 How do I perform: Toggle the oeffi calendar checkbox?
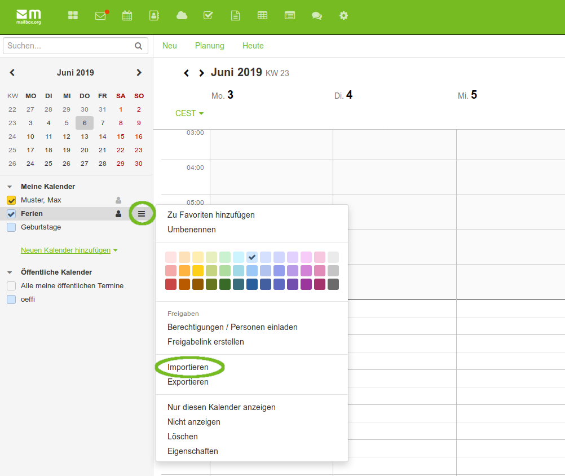[x=11, y=299]
